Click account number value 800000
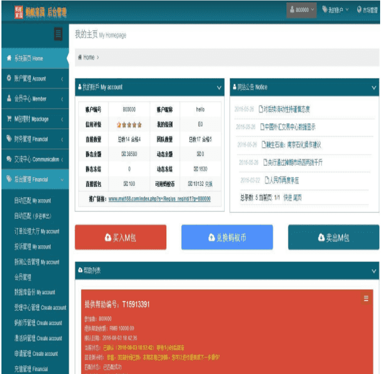The image size is (383, 374). (129, 109)
